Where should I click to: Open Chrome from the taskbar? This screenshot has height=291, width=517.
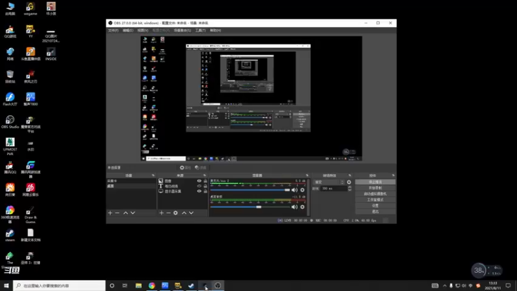[152, 286]
